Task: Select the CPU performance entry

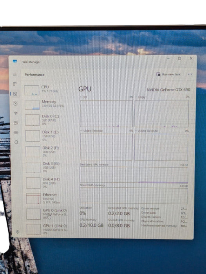Action: click(x=45, y=90)
